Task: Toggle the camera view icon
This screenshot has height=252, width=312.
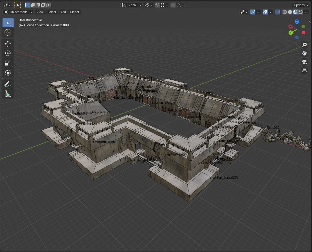Action: pyautogui.click(x=304, y=62)
